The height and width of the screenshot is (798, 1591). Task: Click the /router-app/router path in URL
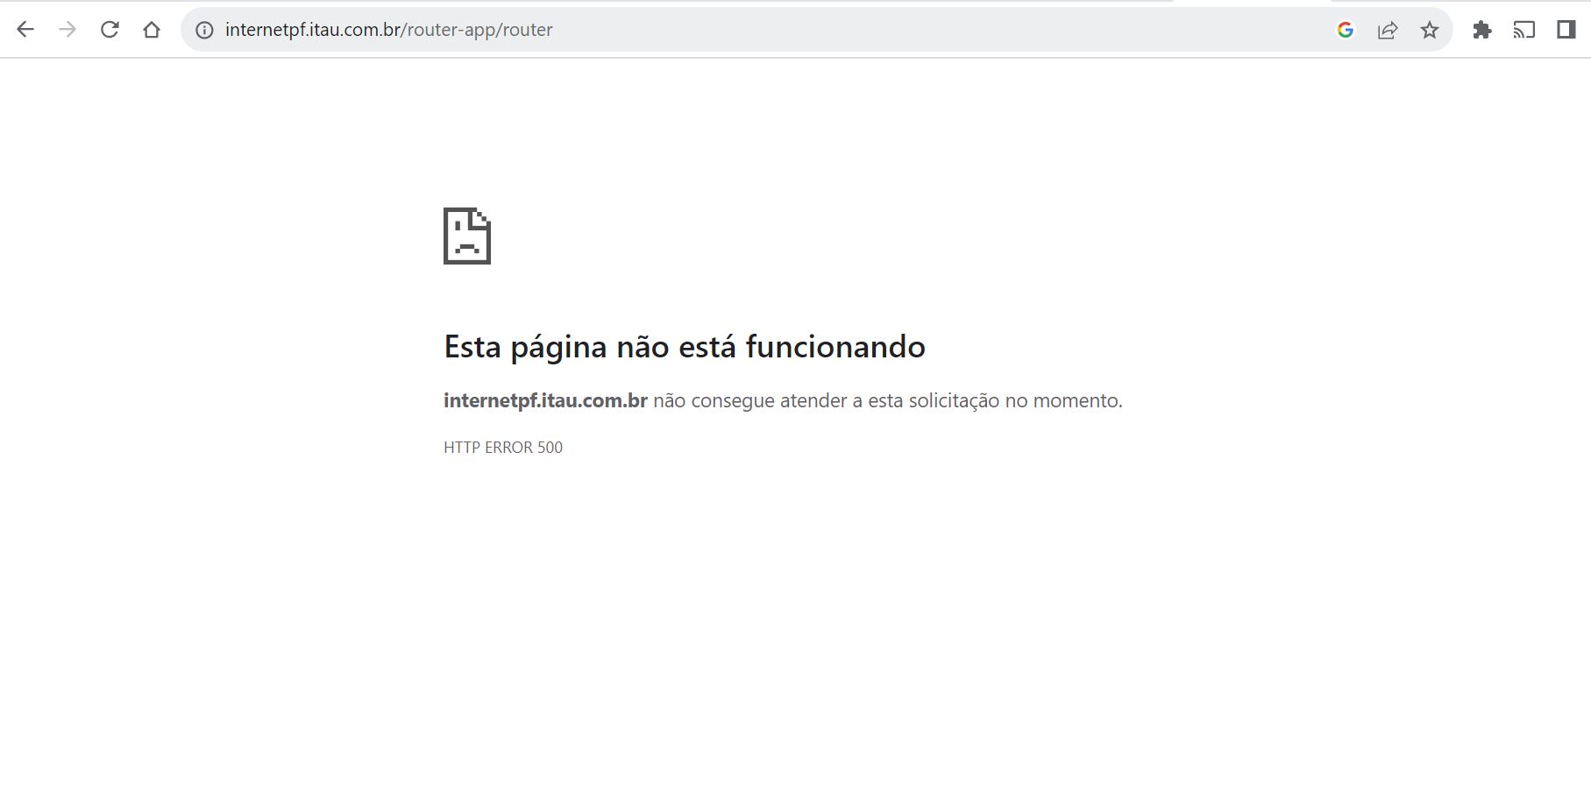[x=478, y=30]
